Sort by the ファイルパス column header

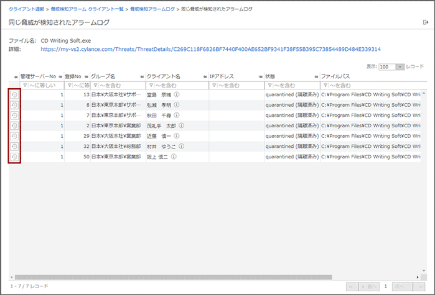click(335, 76)
